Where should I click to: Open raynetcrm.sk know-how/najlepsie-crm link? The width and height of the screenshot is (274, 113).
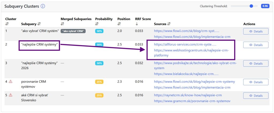188,95
